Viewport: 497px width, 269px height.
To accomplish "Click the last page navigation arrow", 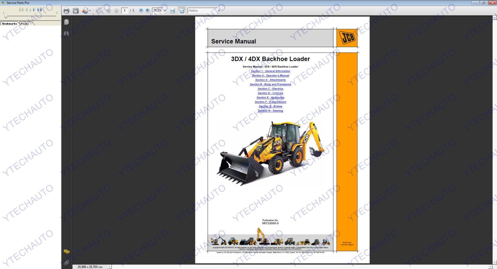I will pyautogui.click(x=39, y=10).
